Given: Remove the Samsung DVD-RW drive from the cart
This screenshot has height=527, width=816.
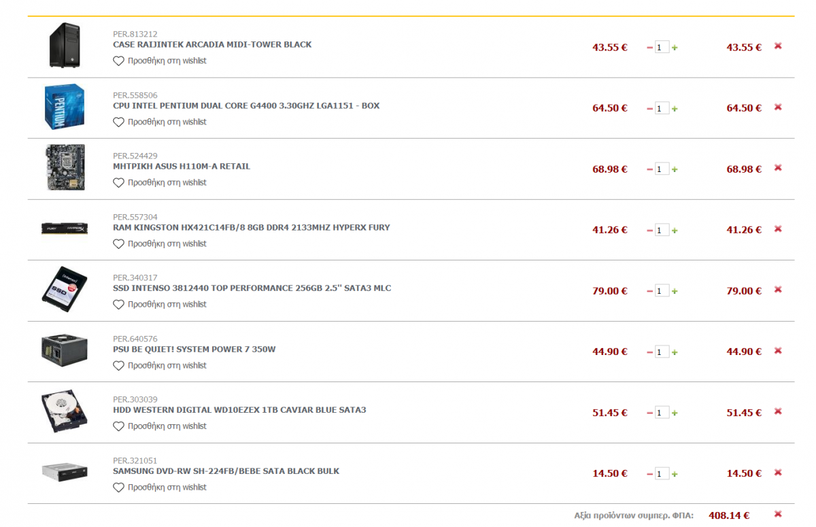Looking at the screenshot, I should coord(778,473).
